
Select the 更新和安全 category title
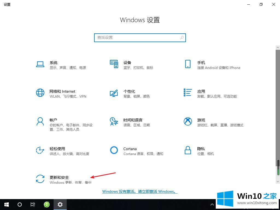coord(59,177)
